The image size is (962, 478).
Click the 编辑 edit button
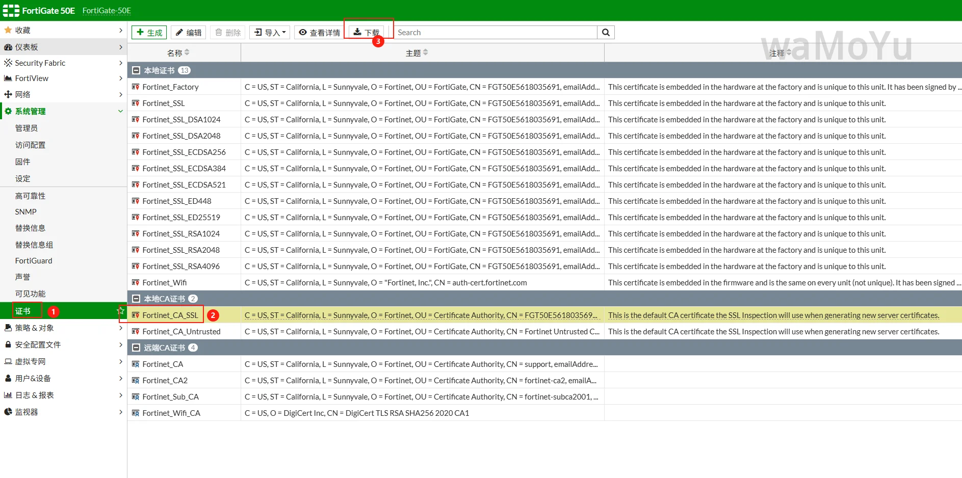click(188, 32)
